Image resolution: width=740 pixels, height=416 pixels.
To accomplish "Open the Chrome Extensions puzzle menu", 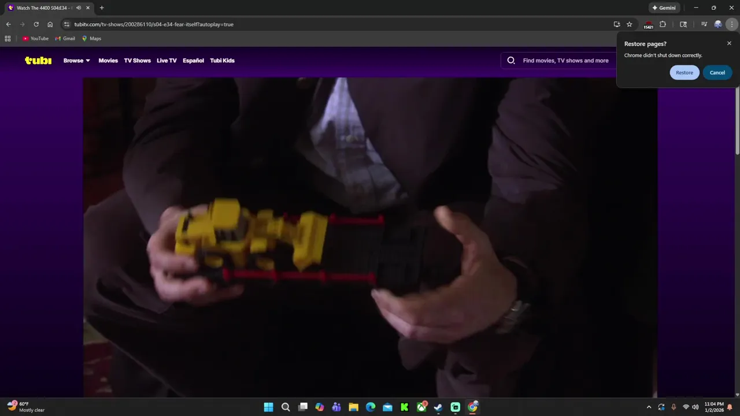I will click(663, 24).
